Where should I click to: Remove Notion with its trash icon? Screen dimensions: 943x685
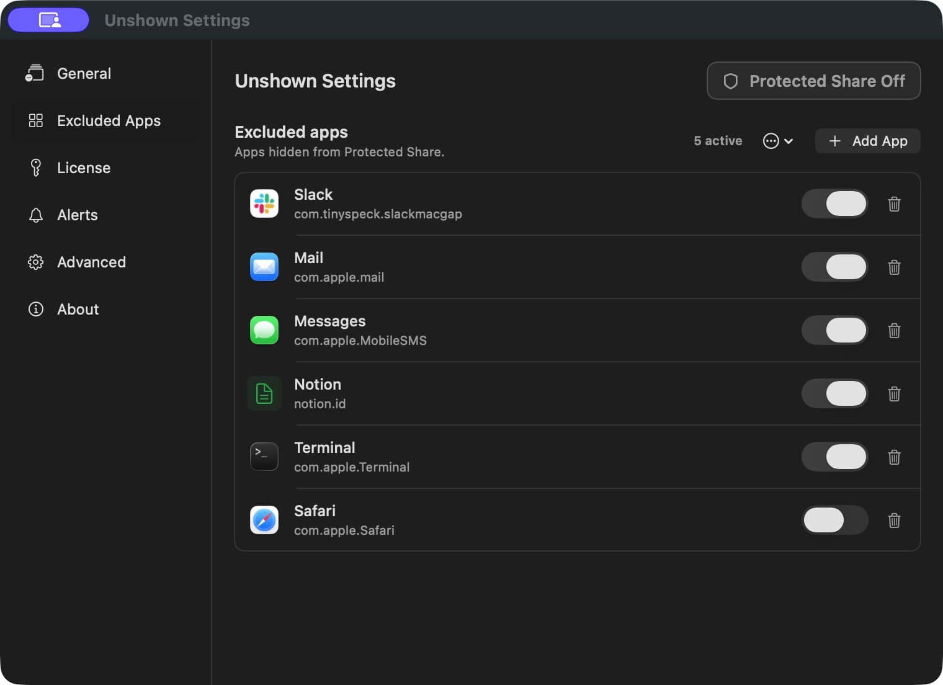[x=894, y=393]
